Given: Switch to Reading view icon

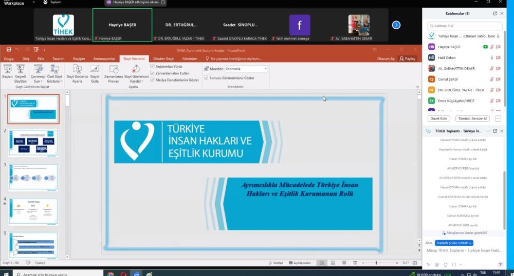Looking at the screenshot, I should [x=344, y=263].
